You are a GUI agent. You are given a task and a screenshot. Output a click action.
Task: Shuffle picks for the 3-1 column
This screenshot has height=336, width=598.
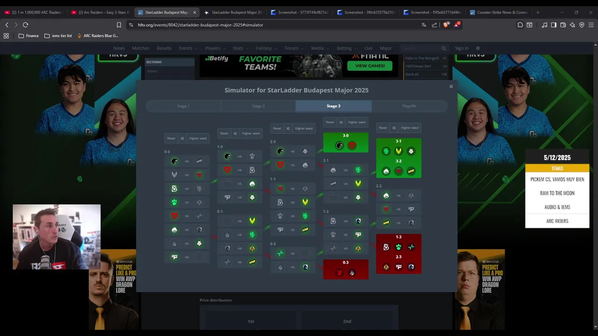coord(394,128)
